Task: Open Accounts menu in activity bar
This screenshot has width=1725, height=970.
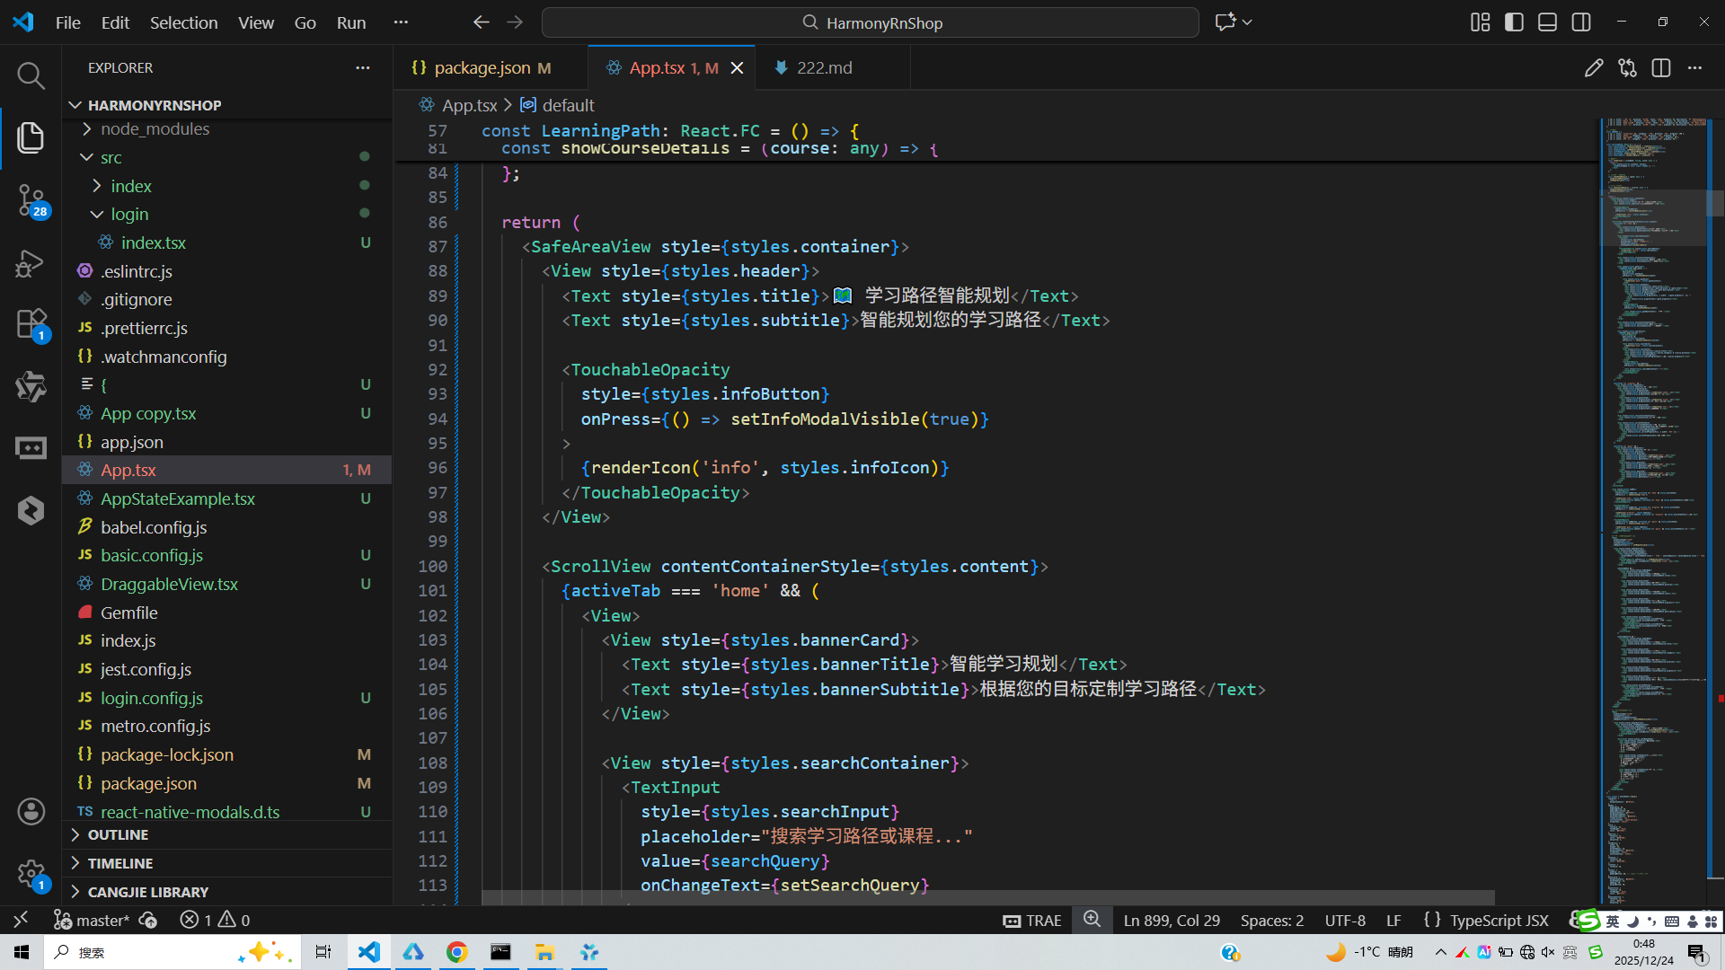Action: click(31, 812)
